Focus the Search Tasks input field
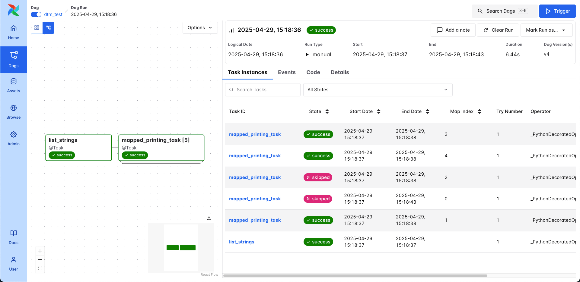The height and width of the screenshot is (282, 580). [x=266, y=90]
